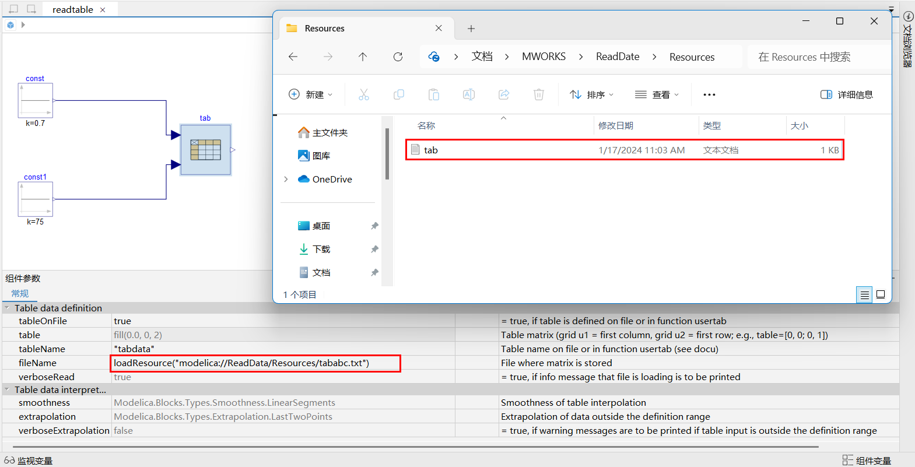Expand the OneDrive tree node
Viewport: 915px width, 467px height.
286,179
